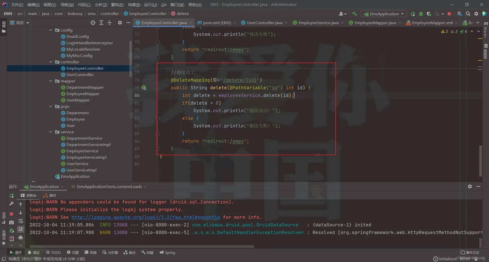The image size is (489, 262).
Task: Rerun EmsApplication in the Run panel
Action: (x=12, y=196)
